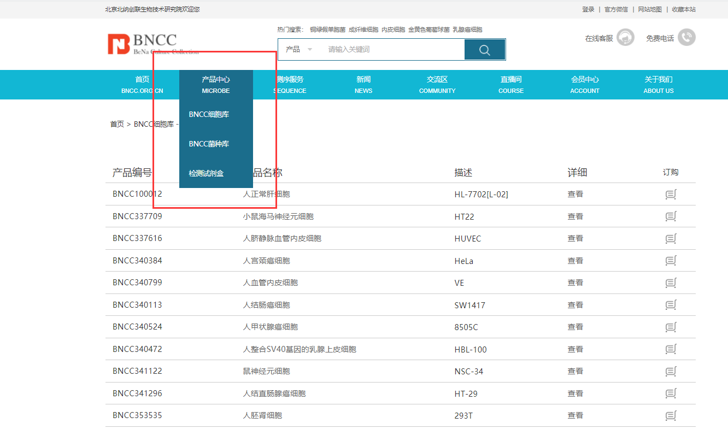728x429 pixels.
Task: Click cart icon for HBL-100 row
Action: pos(671,349)
